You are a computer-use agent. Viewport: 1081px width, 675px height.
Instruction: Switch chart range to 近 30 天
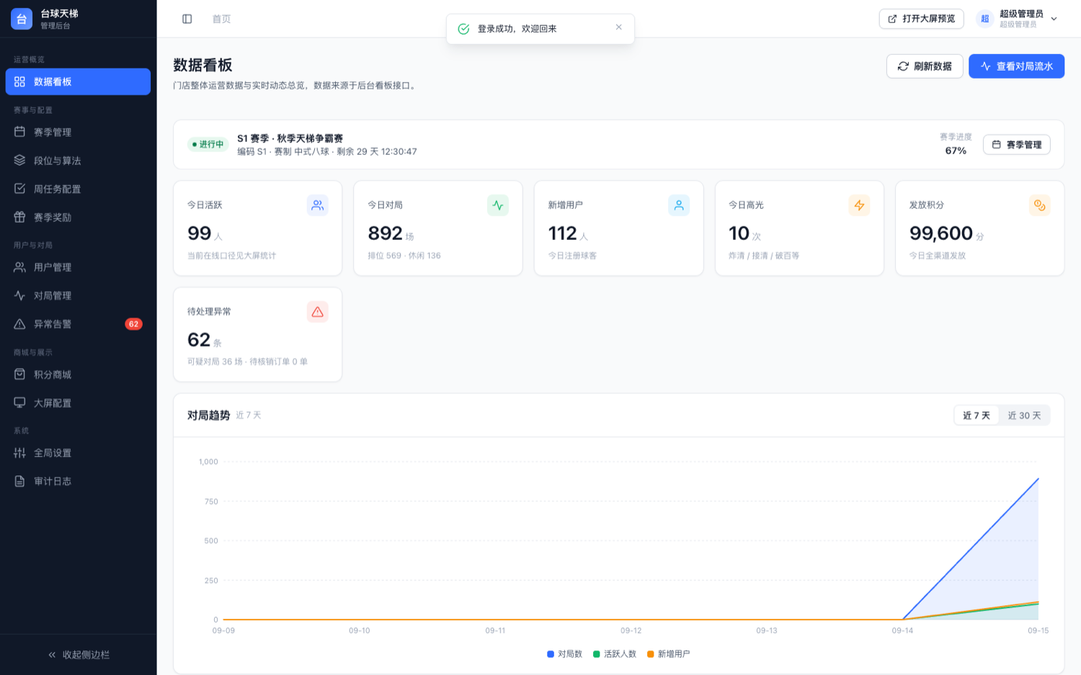click(1024, 416)
